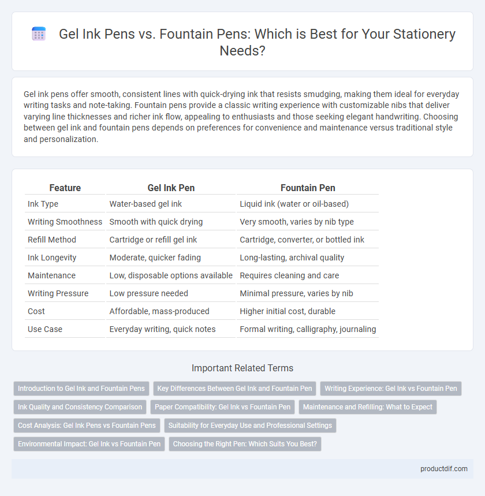Open Introduction to Gel Ink and Fountain Pens
This screenshot has height=496, width=485.
coord(81,389)
